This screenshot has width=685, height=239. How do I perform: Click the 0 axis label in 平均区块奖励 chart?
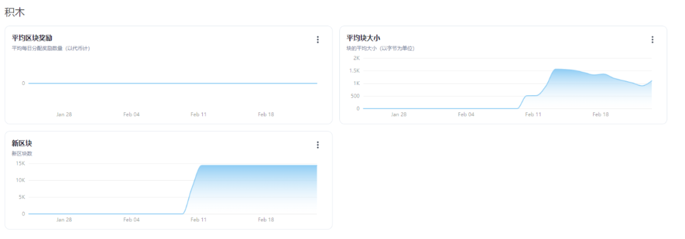pos(23,84)
